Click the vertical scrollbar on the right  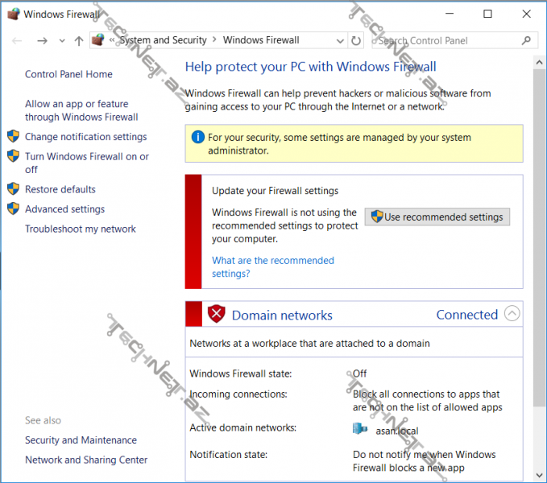539,242
